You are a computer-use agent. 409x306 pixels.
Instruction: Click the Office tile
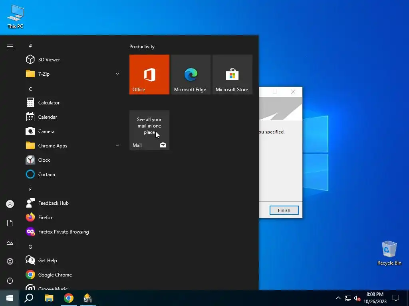149,75
